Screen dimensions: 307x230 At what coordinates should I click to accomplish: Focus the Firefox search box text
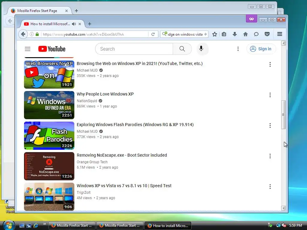tap(185, 34)
